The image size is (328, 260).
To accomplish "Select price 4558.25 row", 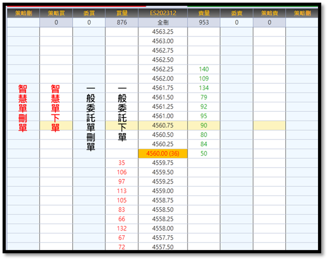I will pyautogui.click(x=163, y=219).
